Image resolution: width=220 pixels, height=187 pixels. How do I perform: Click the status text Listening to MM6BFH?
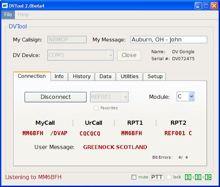click(x=33, y=177)
